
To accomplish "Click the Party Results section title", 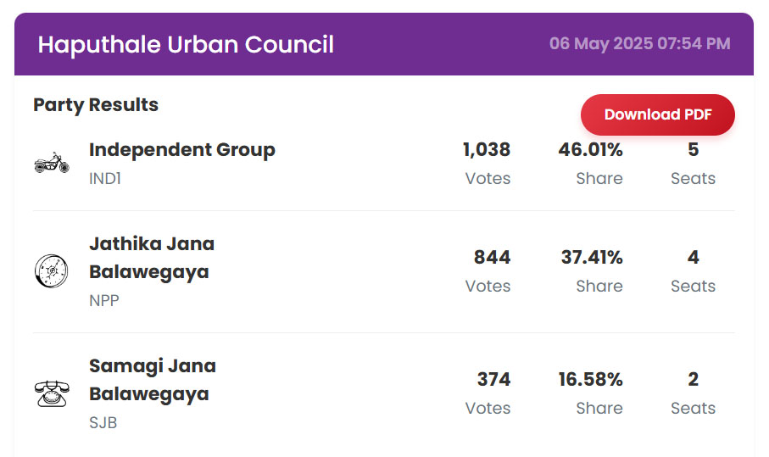I will tap(96, 105).
